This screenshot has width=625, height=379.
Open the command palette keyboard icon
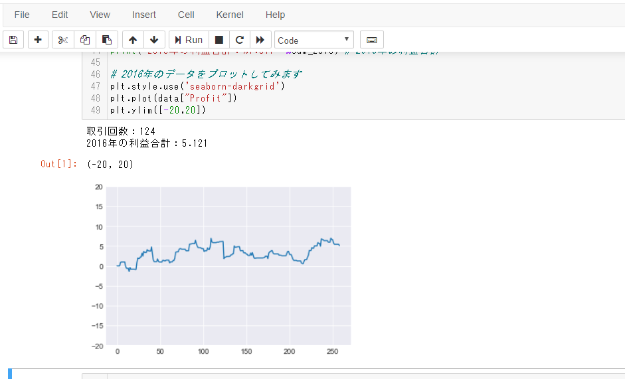point(371,40)
